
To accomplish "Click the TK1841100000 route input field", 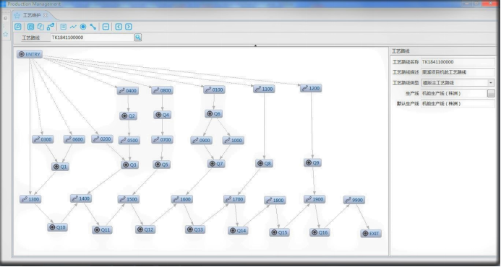I will click(x=93, y=38).
